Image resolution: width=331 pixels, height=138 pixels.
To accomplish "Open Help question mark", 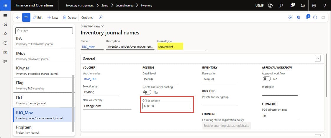I will 325,6.
